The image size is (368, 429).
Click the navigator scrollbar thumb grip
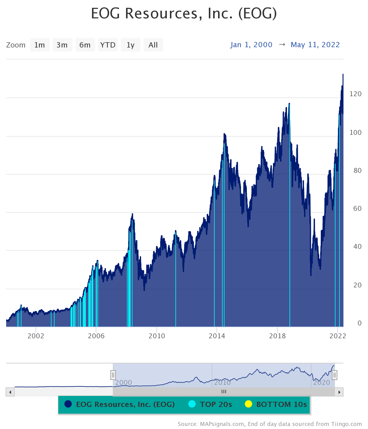tap(224, 392)
